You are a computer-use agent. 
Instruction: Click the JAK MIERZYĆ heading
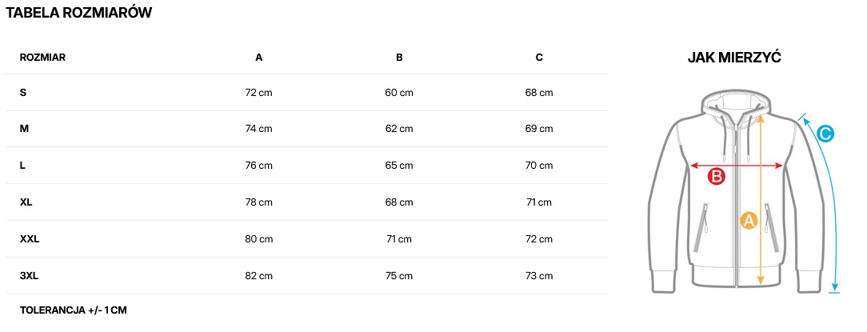coord(733,58)
